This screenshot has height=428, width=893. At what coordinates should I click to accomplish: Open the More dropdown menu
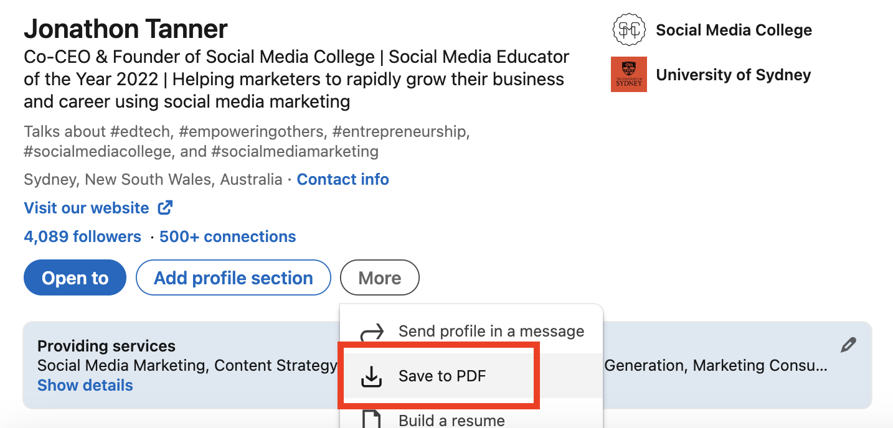pyautogui.click(x=379, y=277)
